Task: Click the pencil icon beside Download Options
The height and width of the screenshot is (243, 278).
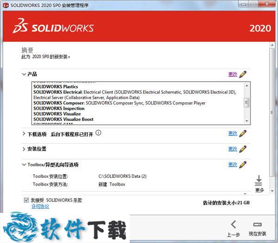Action: click(243, 133)
